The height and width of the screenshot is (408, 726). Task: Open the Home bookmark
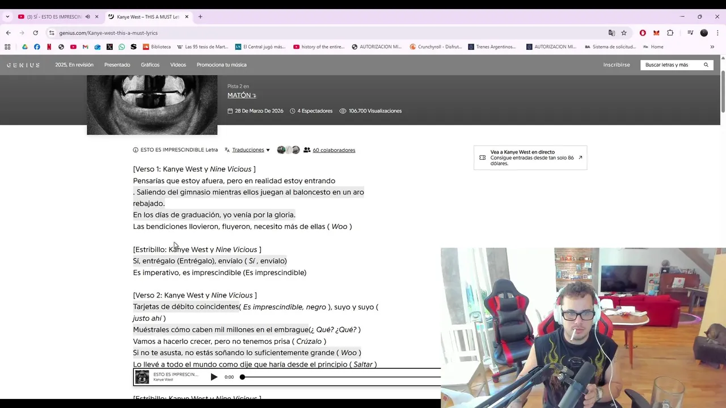(x=653, y=47)
